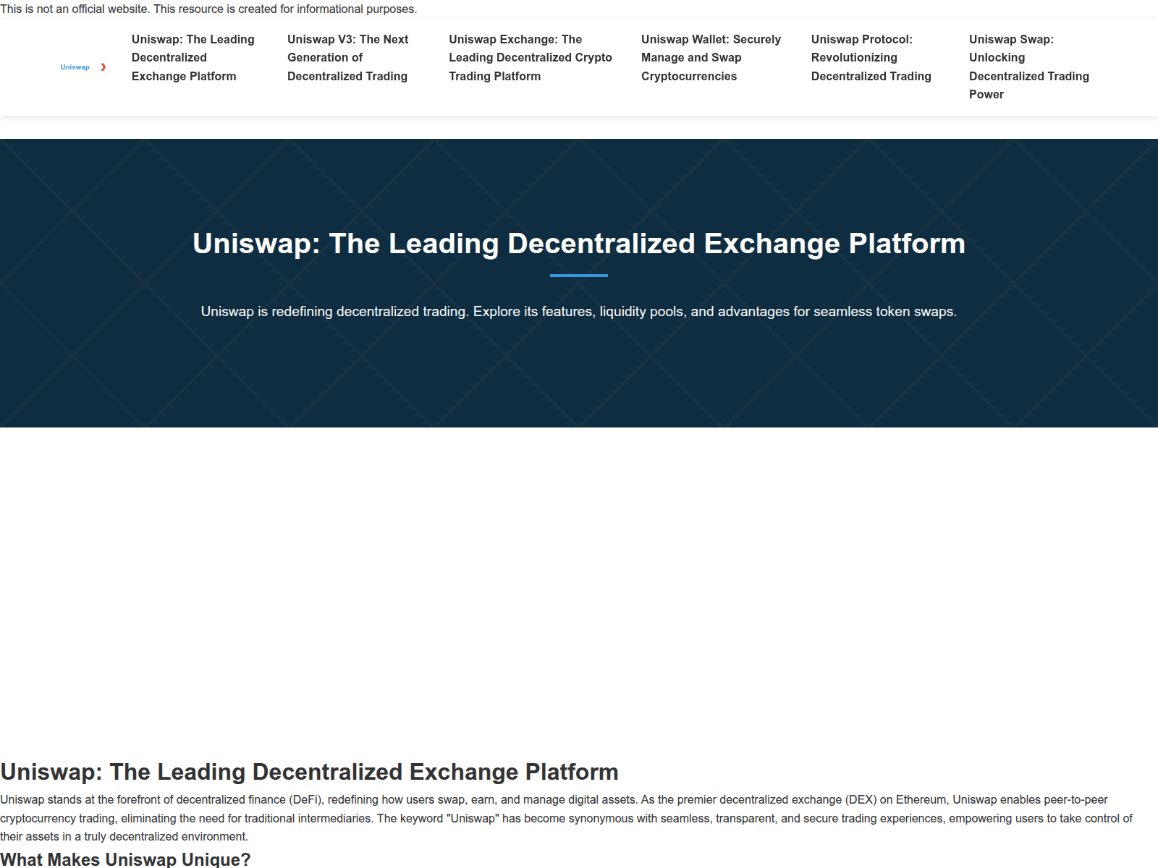The width and height of the screenshot is (1158, 868).
Task: Open 'Uniswap Exchange: The Leading Decentralized Crypto' nav link
Action: point(531,58)
